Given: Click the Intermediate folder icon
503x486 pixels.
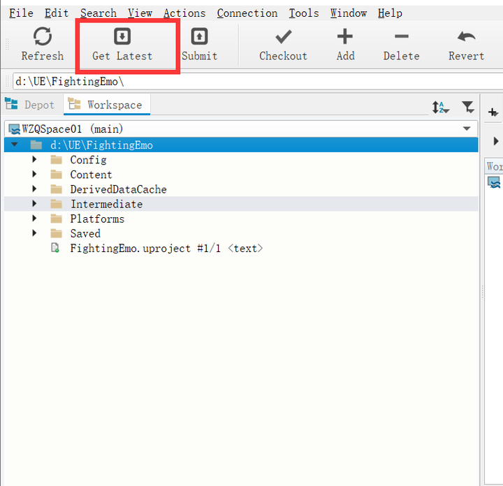Looking at the screenshot, I should point(57,204).
